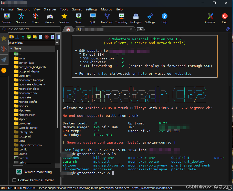
Task: Open the Sessions star toolbar icon
Action: 64,19
